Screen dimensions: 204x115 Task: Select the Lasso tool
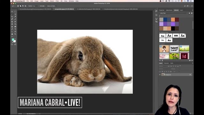(12, 14)
